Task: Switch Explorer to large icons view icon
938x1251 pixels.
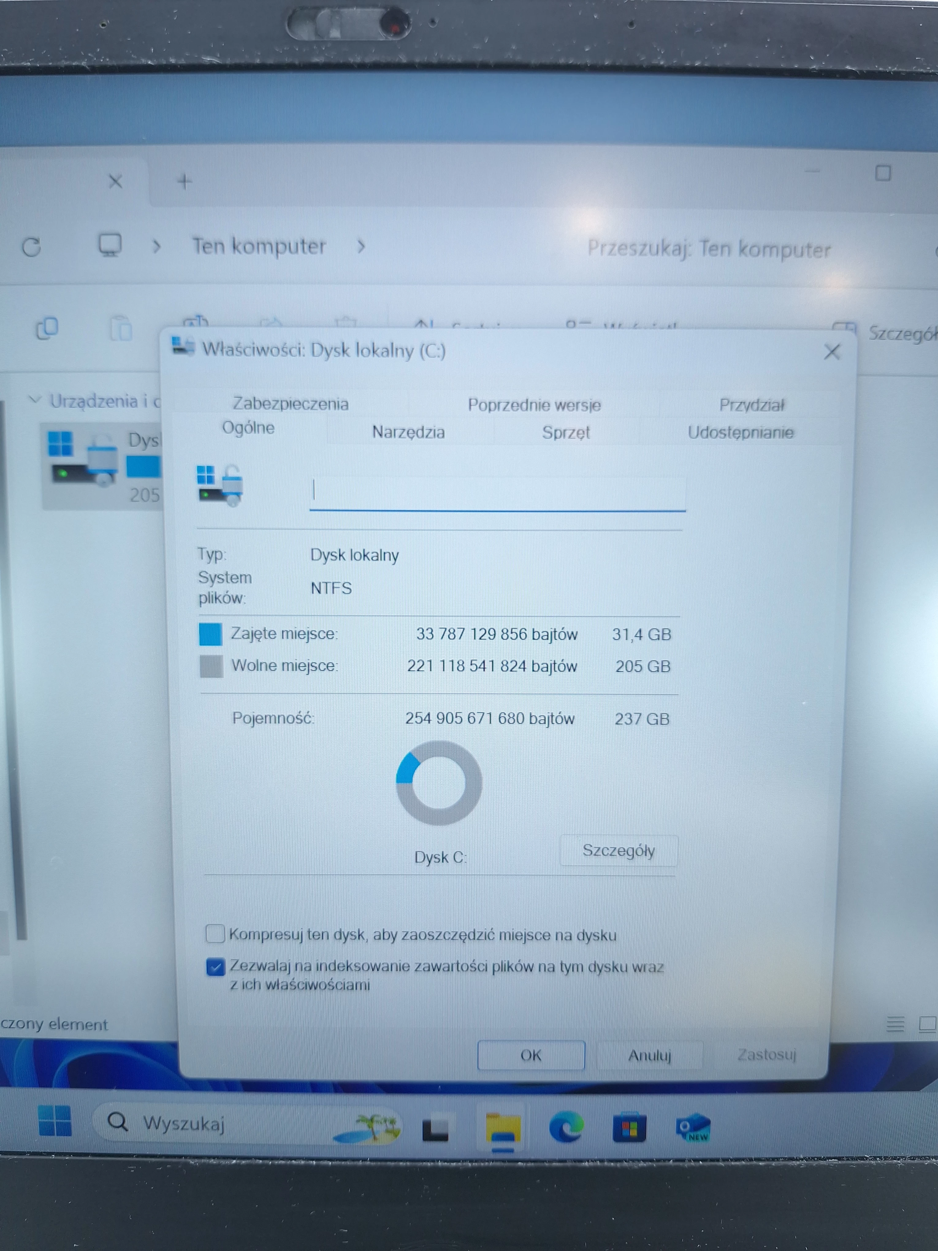Action: tap(928, 1024)
